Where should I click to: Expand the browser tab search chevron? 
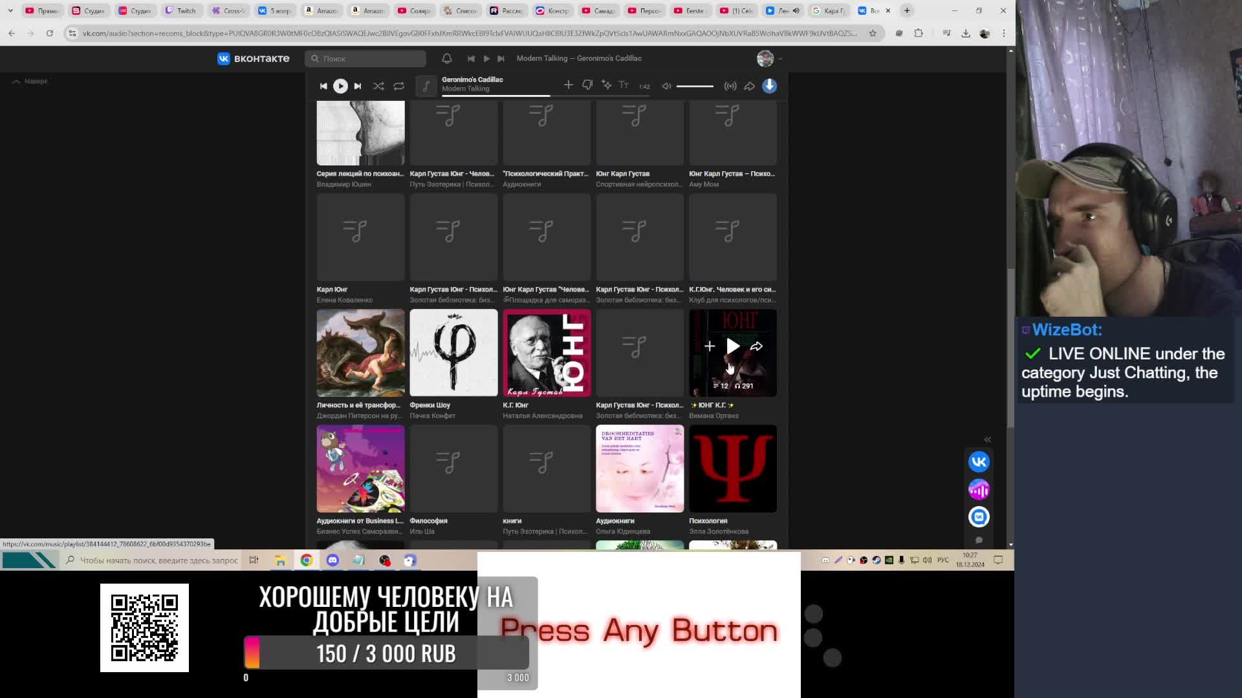click(x=10, y=10)
